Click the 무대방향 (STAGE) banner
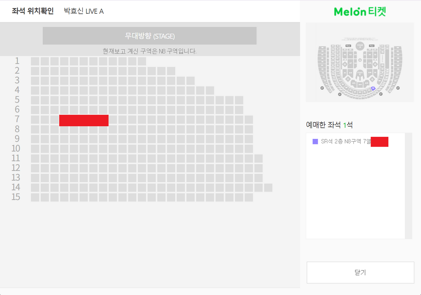This screenshot has height=295, width=421. pyautogui.click(x=149, y=36)
